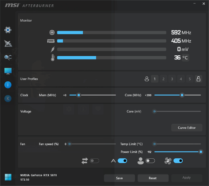This screenshot has width=209, height=186.
Task: Click the 112 power limit value
Action: point(149,152)
